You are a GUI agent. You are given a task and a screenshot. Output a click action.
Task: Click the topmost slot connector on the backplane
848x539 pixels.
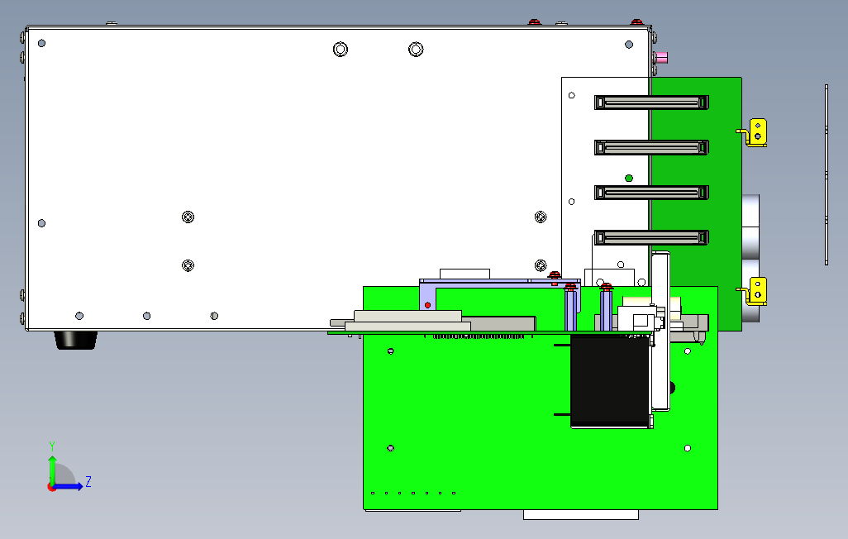(x=651, y=103)
